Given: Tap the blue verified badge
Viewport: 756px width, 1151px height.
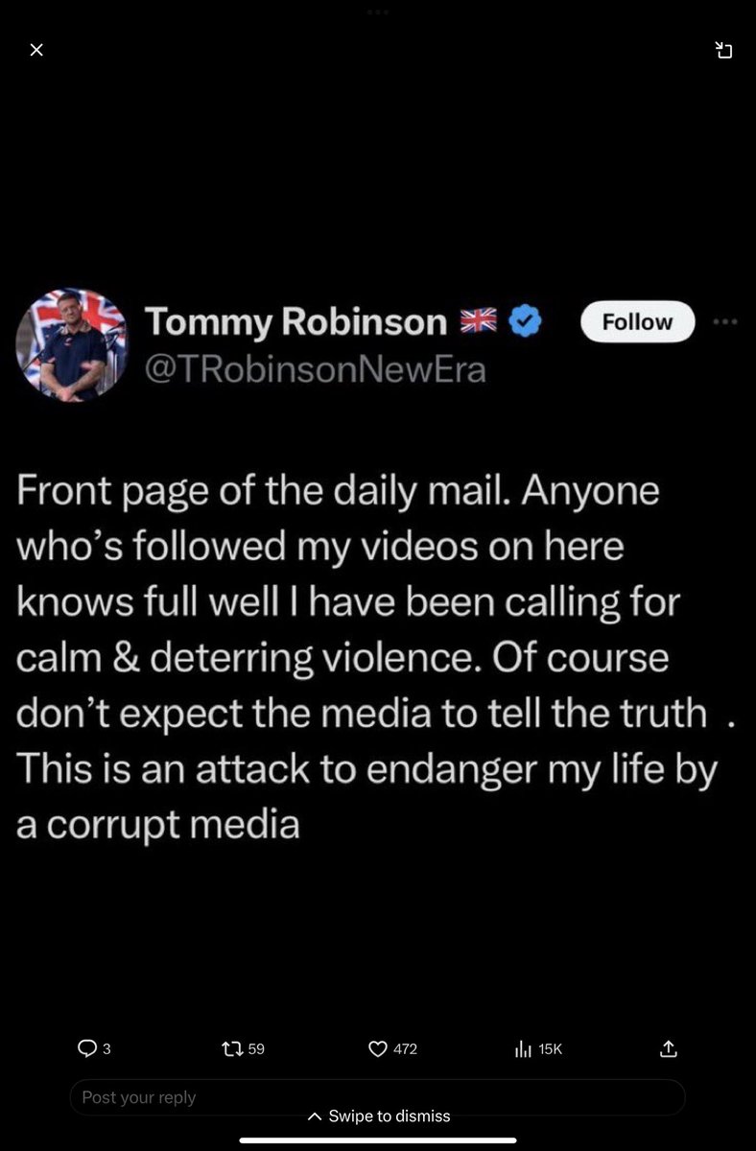Looking at the screenshot, I should pos(525,322).
